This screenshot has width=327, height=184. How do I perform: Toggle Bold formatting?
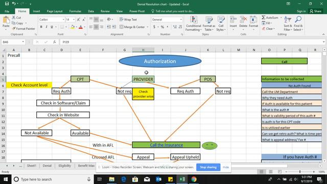pos(41,27)
